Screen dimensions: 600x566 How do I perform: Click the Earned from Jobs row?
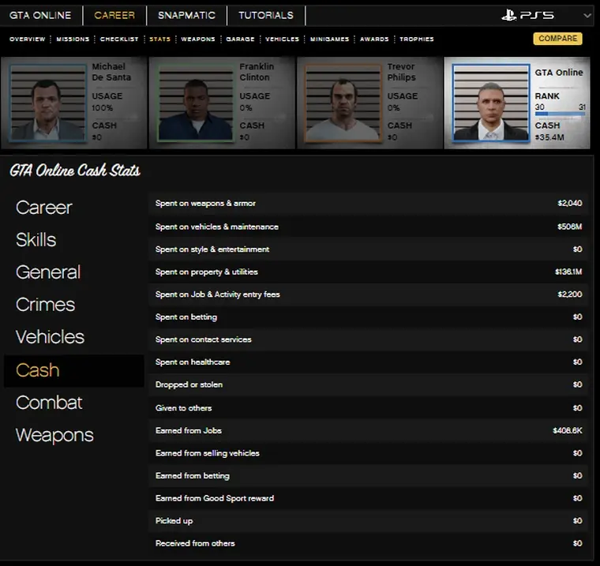click(369, 430)
